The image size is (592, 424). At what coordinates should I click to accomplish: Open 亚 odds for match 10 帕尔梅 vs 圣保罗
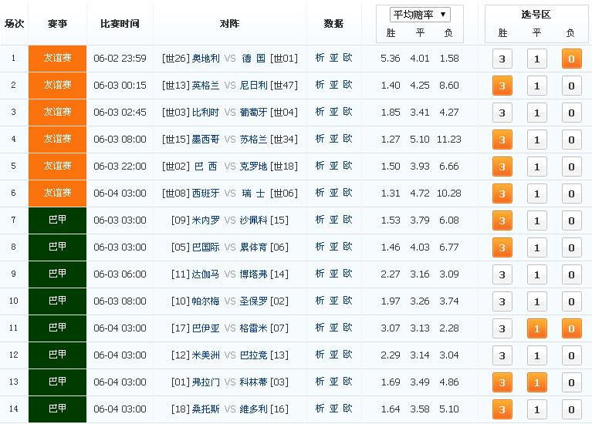[x=333, y=301]
